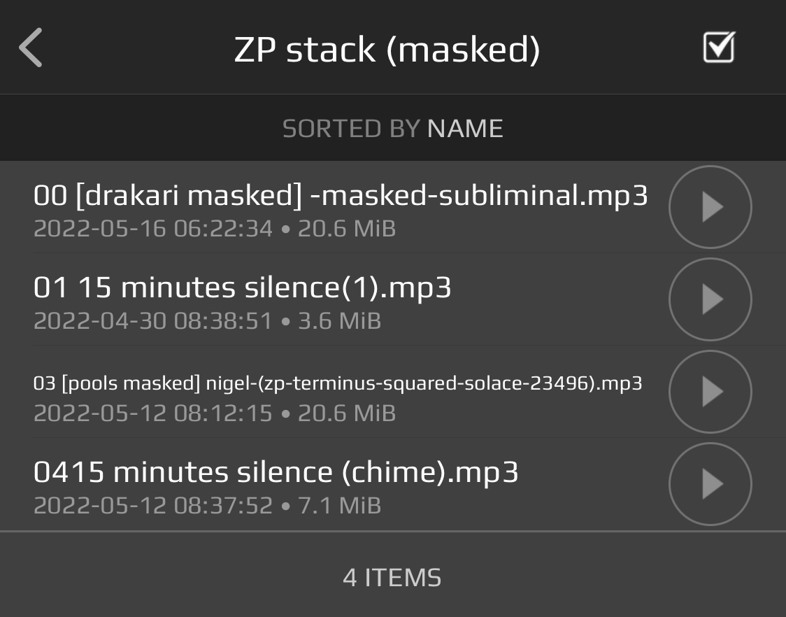This screenshot has height=617, width=786.
Task: Change sorting via SORTED BY NAME
Action: pos(392,129)
